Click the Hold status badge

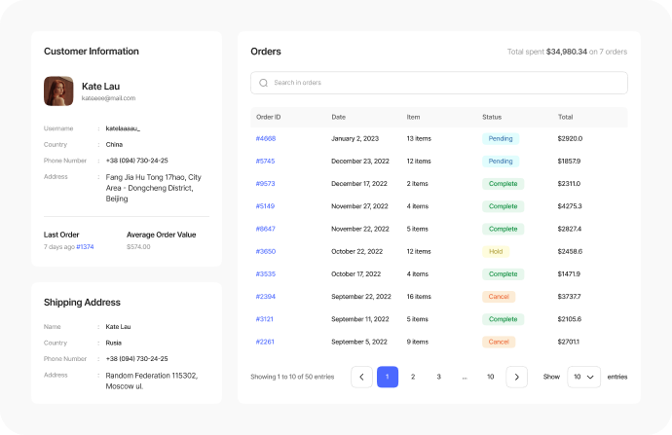(x=496, y=251)
